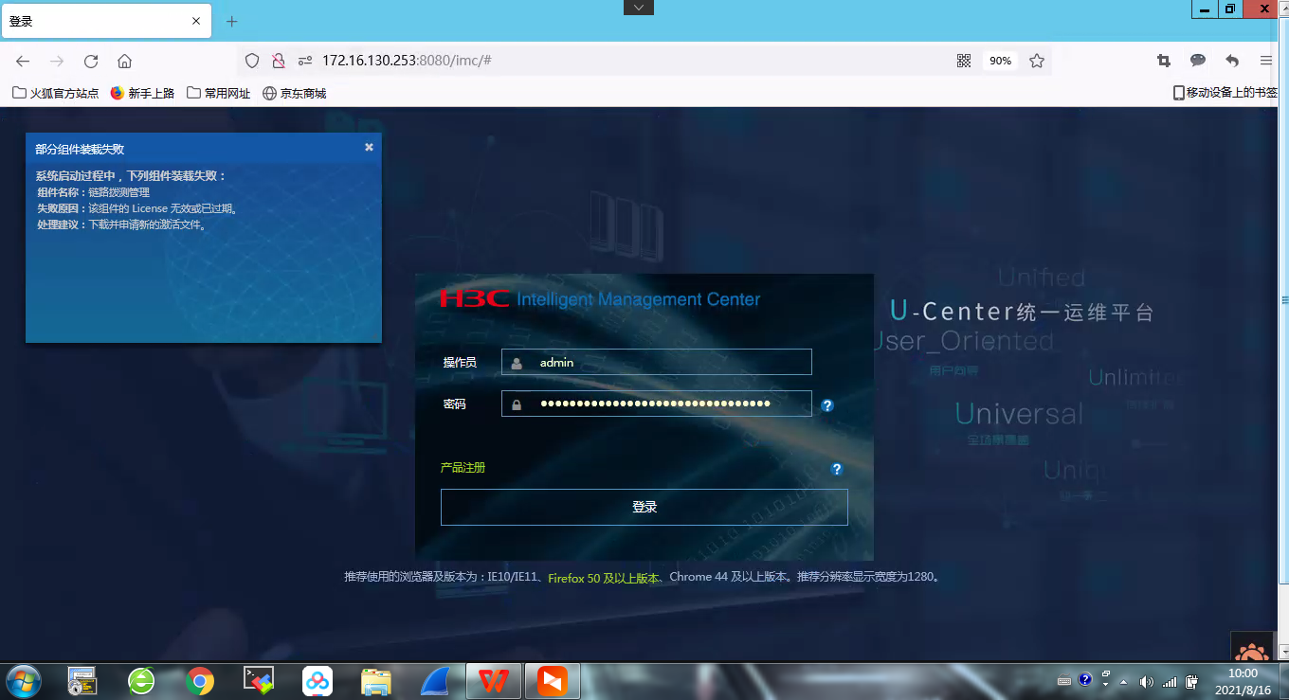
Task: Click the 90% zoom level indicator
Action: pos(1000,61)
